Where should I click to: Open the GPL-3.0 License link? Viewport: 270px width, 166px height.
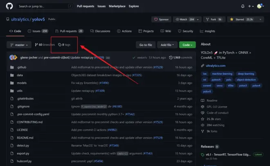click(214, 107)
